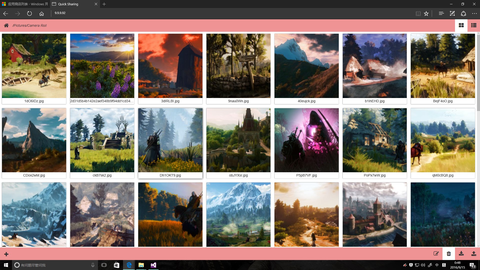This screenshot has width=480, height=270.
Task: Click the home icon beside the Pictures path
Action: click(6, 25)
